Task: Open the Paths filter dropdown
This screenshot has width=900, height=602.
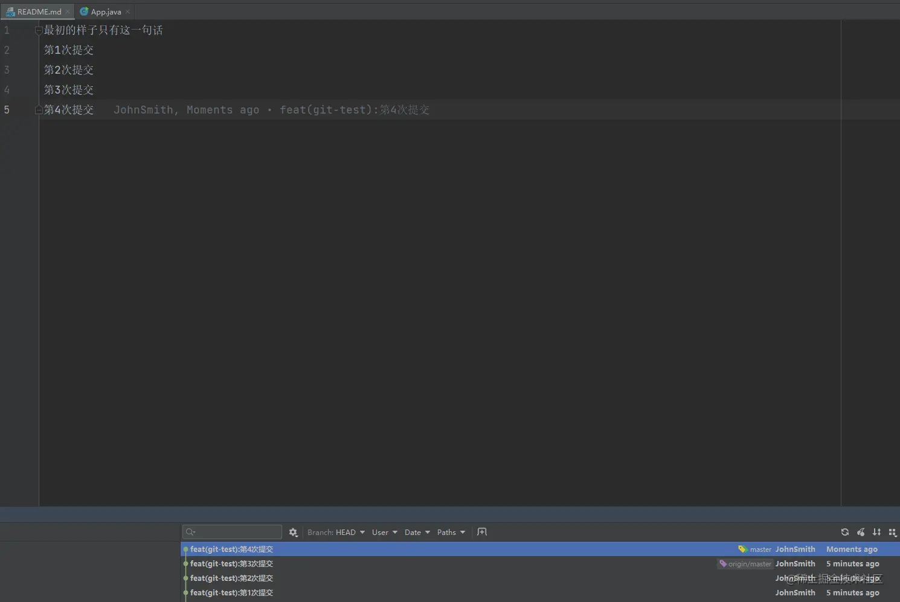Action: click(451, 532)
